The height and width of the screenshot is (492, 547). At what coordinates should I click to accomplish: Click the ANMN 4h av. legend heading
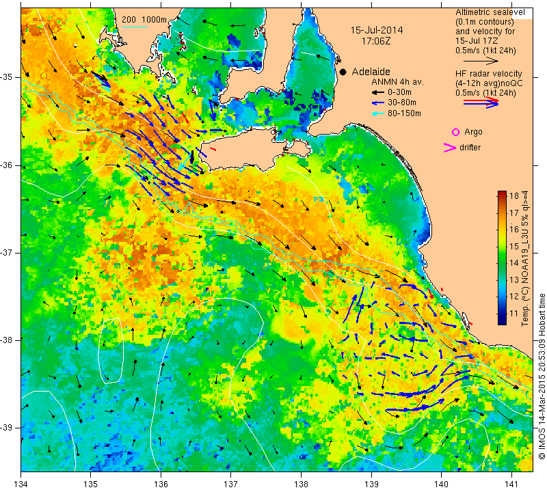(397, 82)
